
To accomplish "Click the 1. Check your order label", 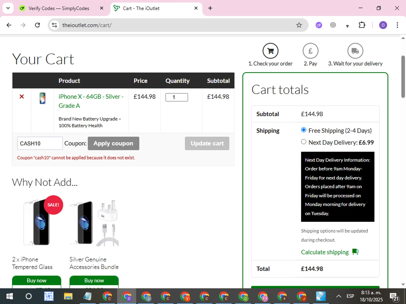I will [270, 64].
